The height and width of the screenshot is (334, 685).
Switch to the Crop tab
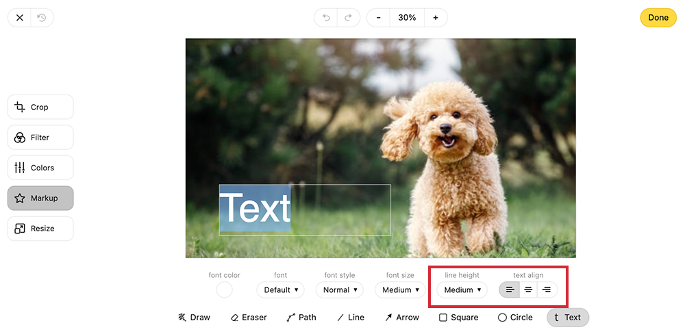point(40,107)
